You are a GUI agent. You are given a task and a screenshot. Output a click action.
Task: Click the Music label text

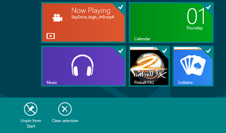52,83
